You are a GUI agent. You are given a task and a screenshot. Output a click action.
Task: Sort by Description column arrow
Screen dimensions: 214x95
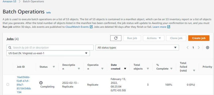[79, 68]
